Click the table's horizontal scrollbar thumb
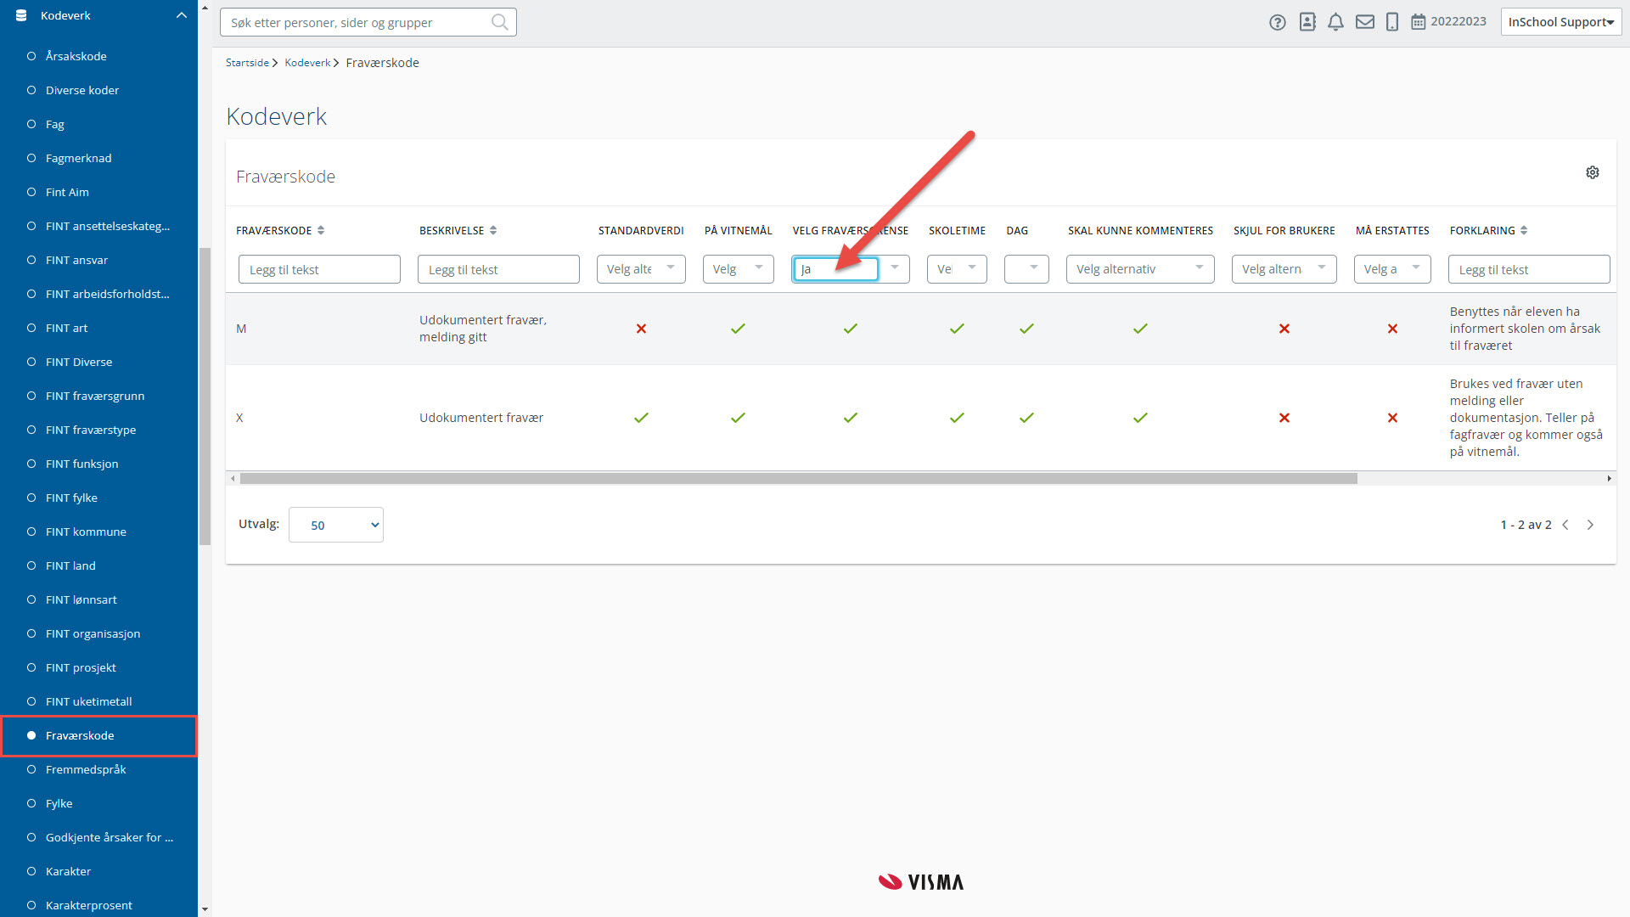The width and height of the screenshot is (1630, 917). point(798,479)
